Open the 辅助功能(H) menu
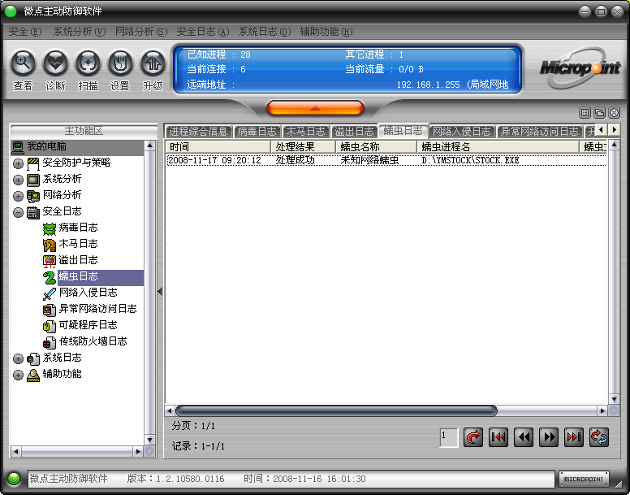 pyautogui.click(x=326, y=32)
